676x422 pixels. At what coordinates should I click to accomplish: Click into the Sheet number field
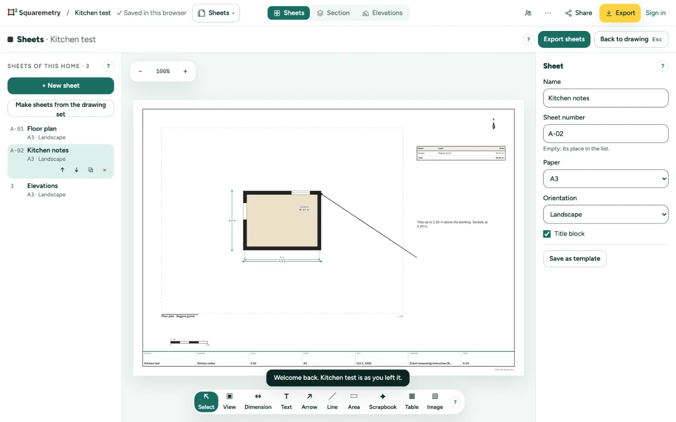pyautogui.click(x=606, y=134)
